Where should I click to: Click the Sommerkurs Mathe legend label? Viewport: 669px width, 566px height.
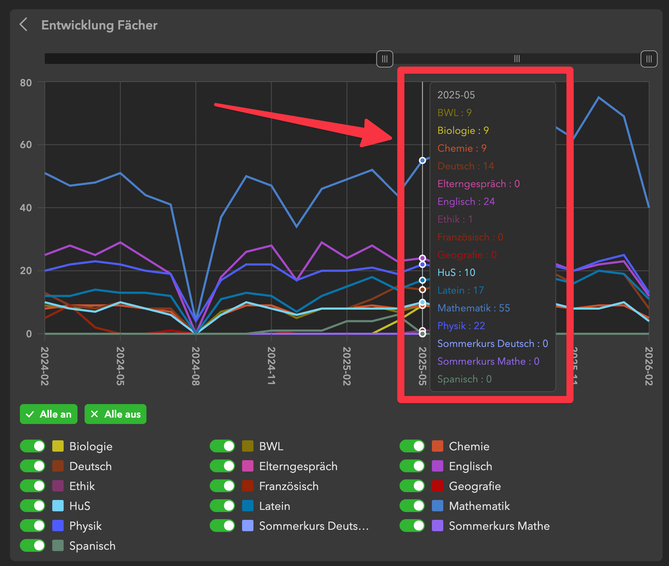coord(499,526)
